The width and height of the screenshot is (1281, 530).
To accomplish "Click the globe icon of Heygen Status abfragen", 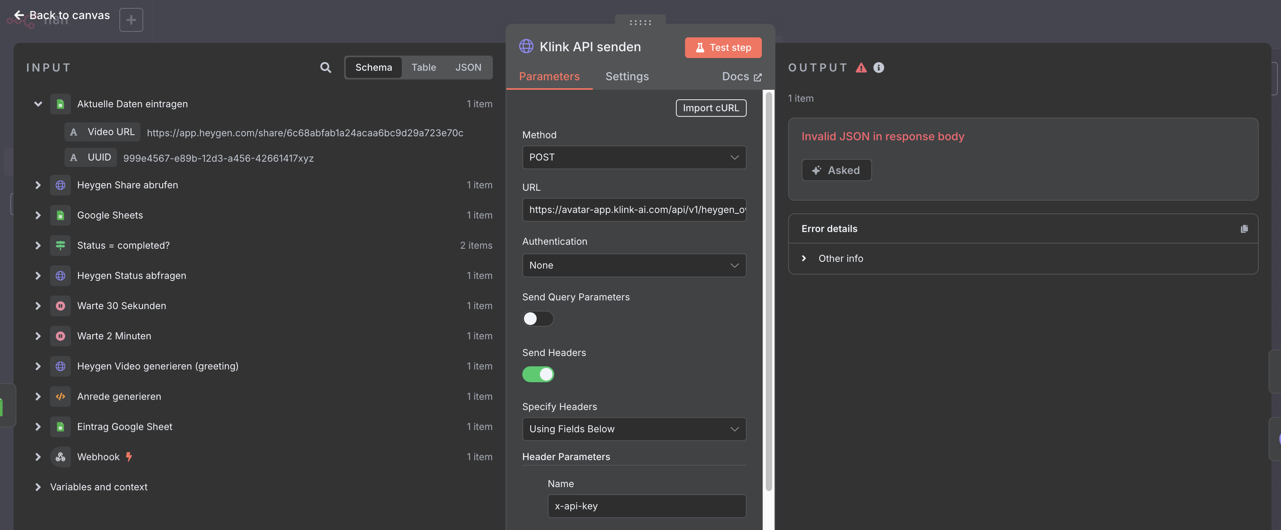I will coord(60,276).
